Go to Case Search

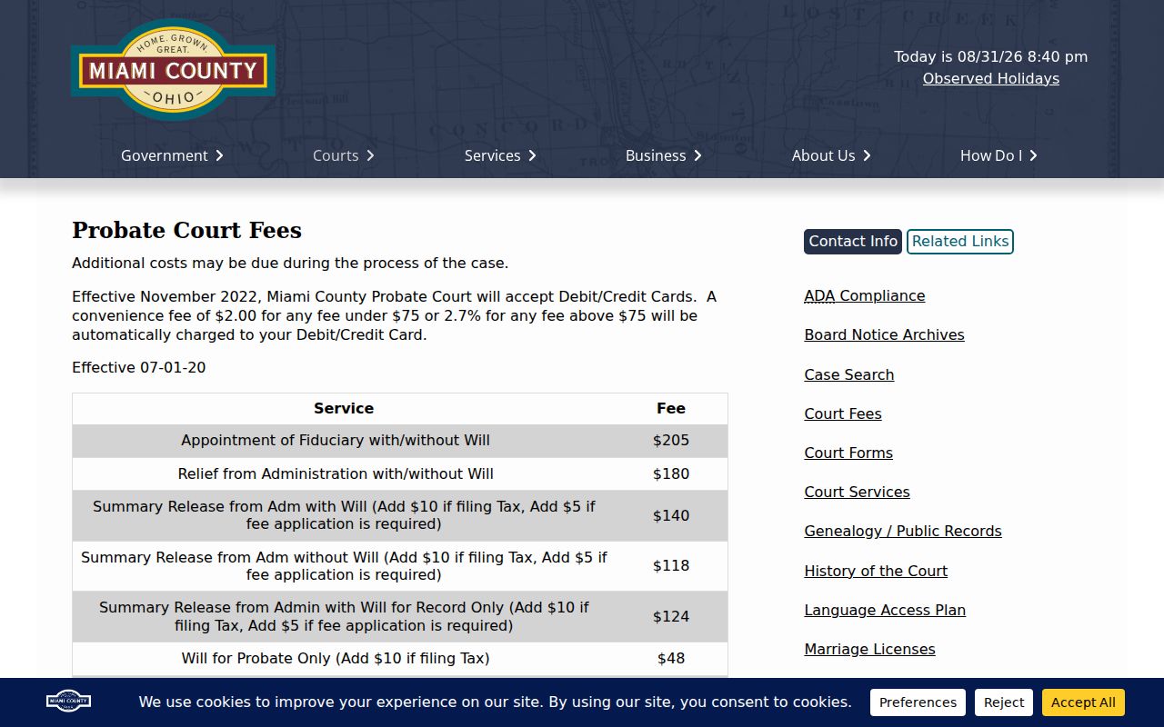click(x=848, y=374)
